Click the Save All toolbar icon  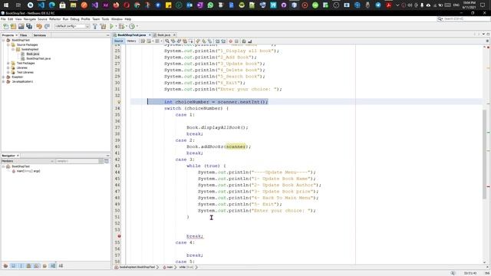tap(29, 27)
